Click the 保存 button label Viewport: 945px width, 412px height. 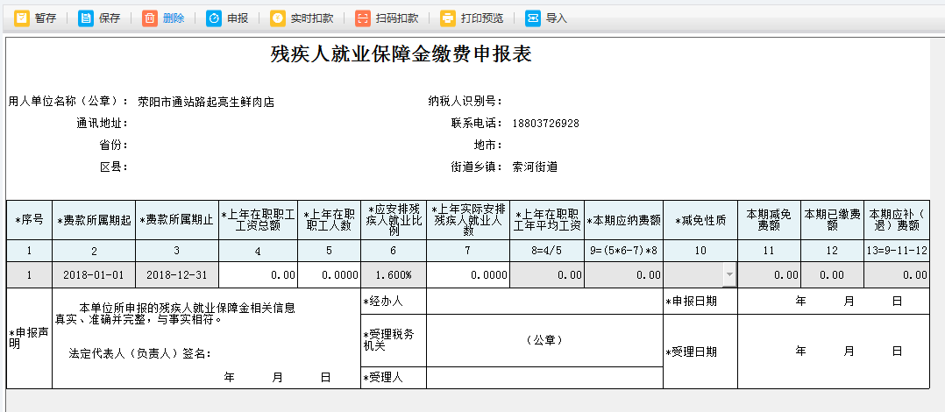pyautogui.click(x=110, y=18)
